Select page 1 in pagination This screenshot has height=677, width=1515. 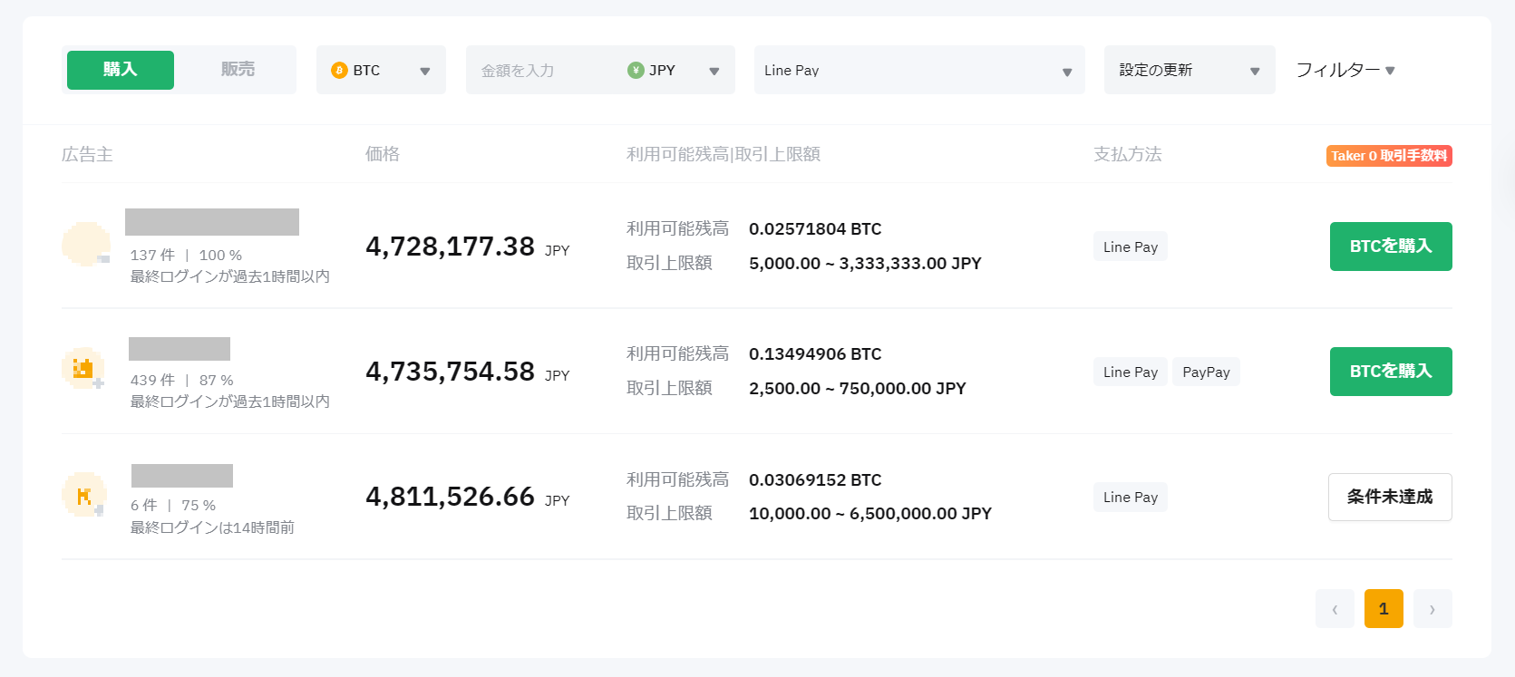point(1384,609)
